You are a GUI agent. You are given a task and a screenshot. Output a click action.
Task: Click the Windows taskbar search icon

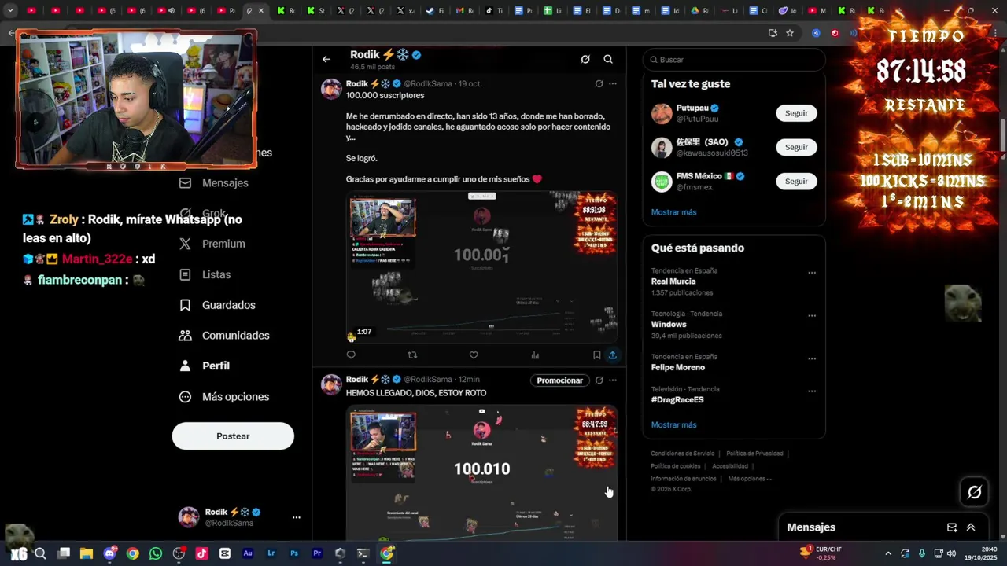click(x=40, y=553)
